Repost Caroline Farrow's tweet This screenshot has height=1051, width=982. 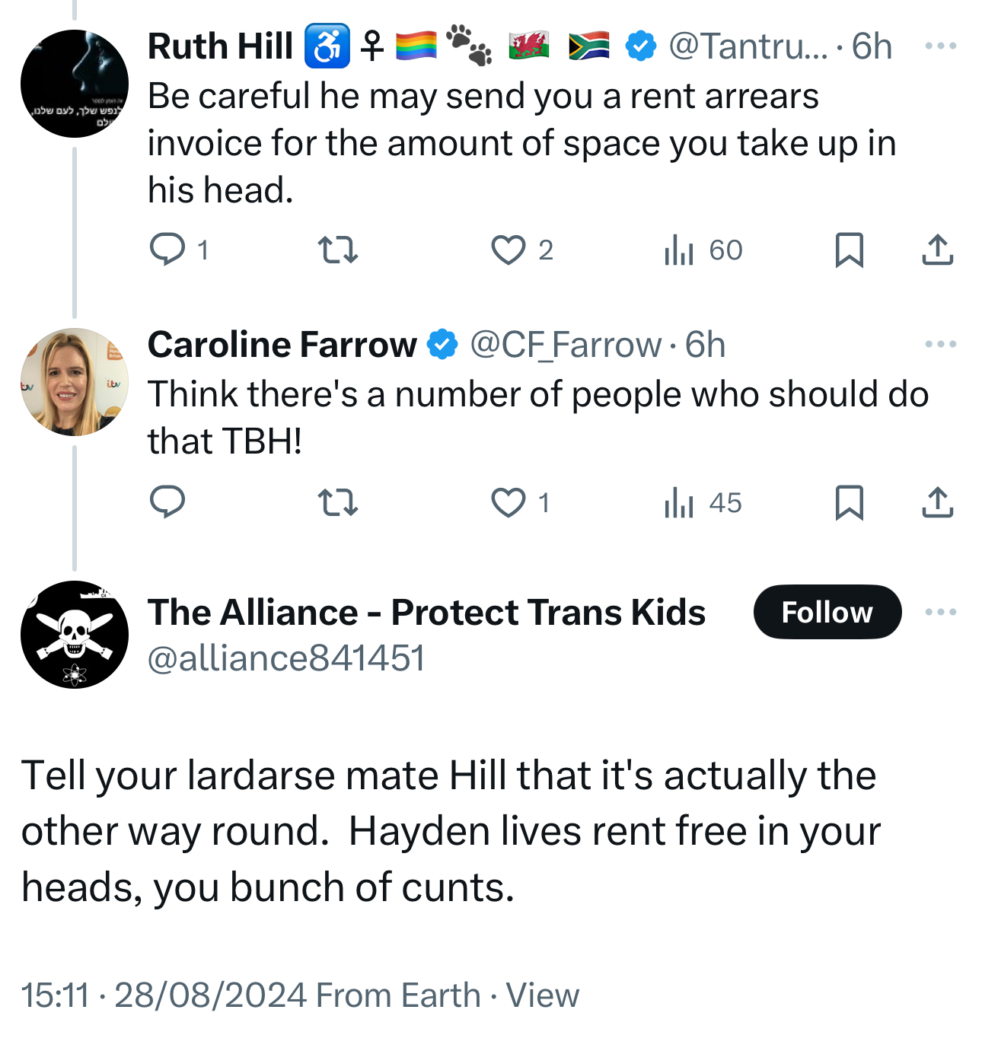(337, 502)
